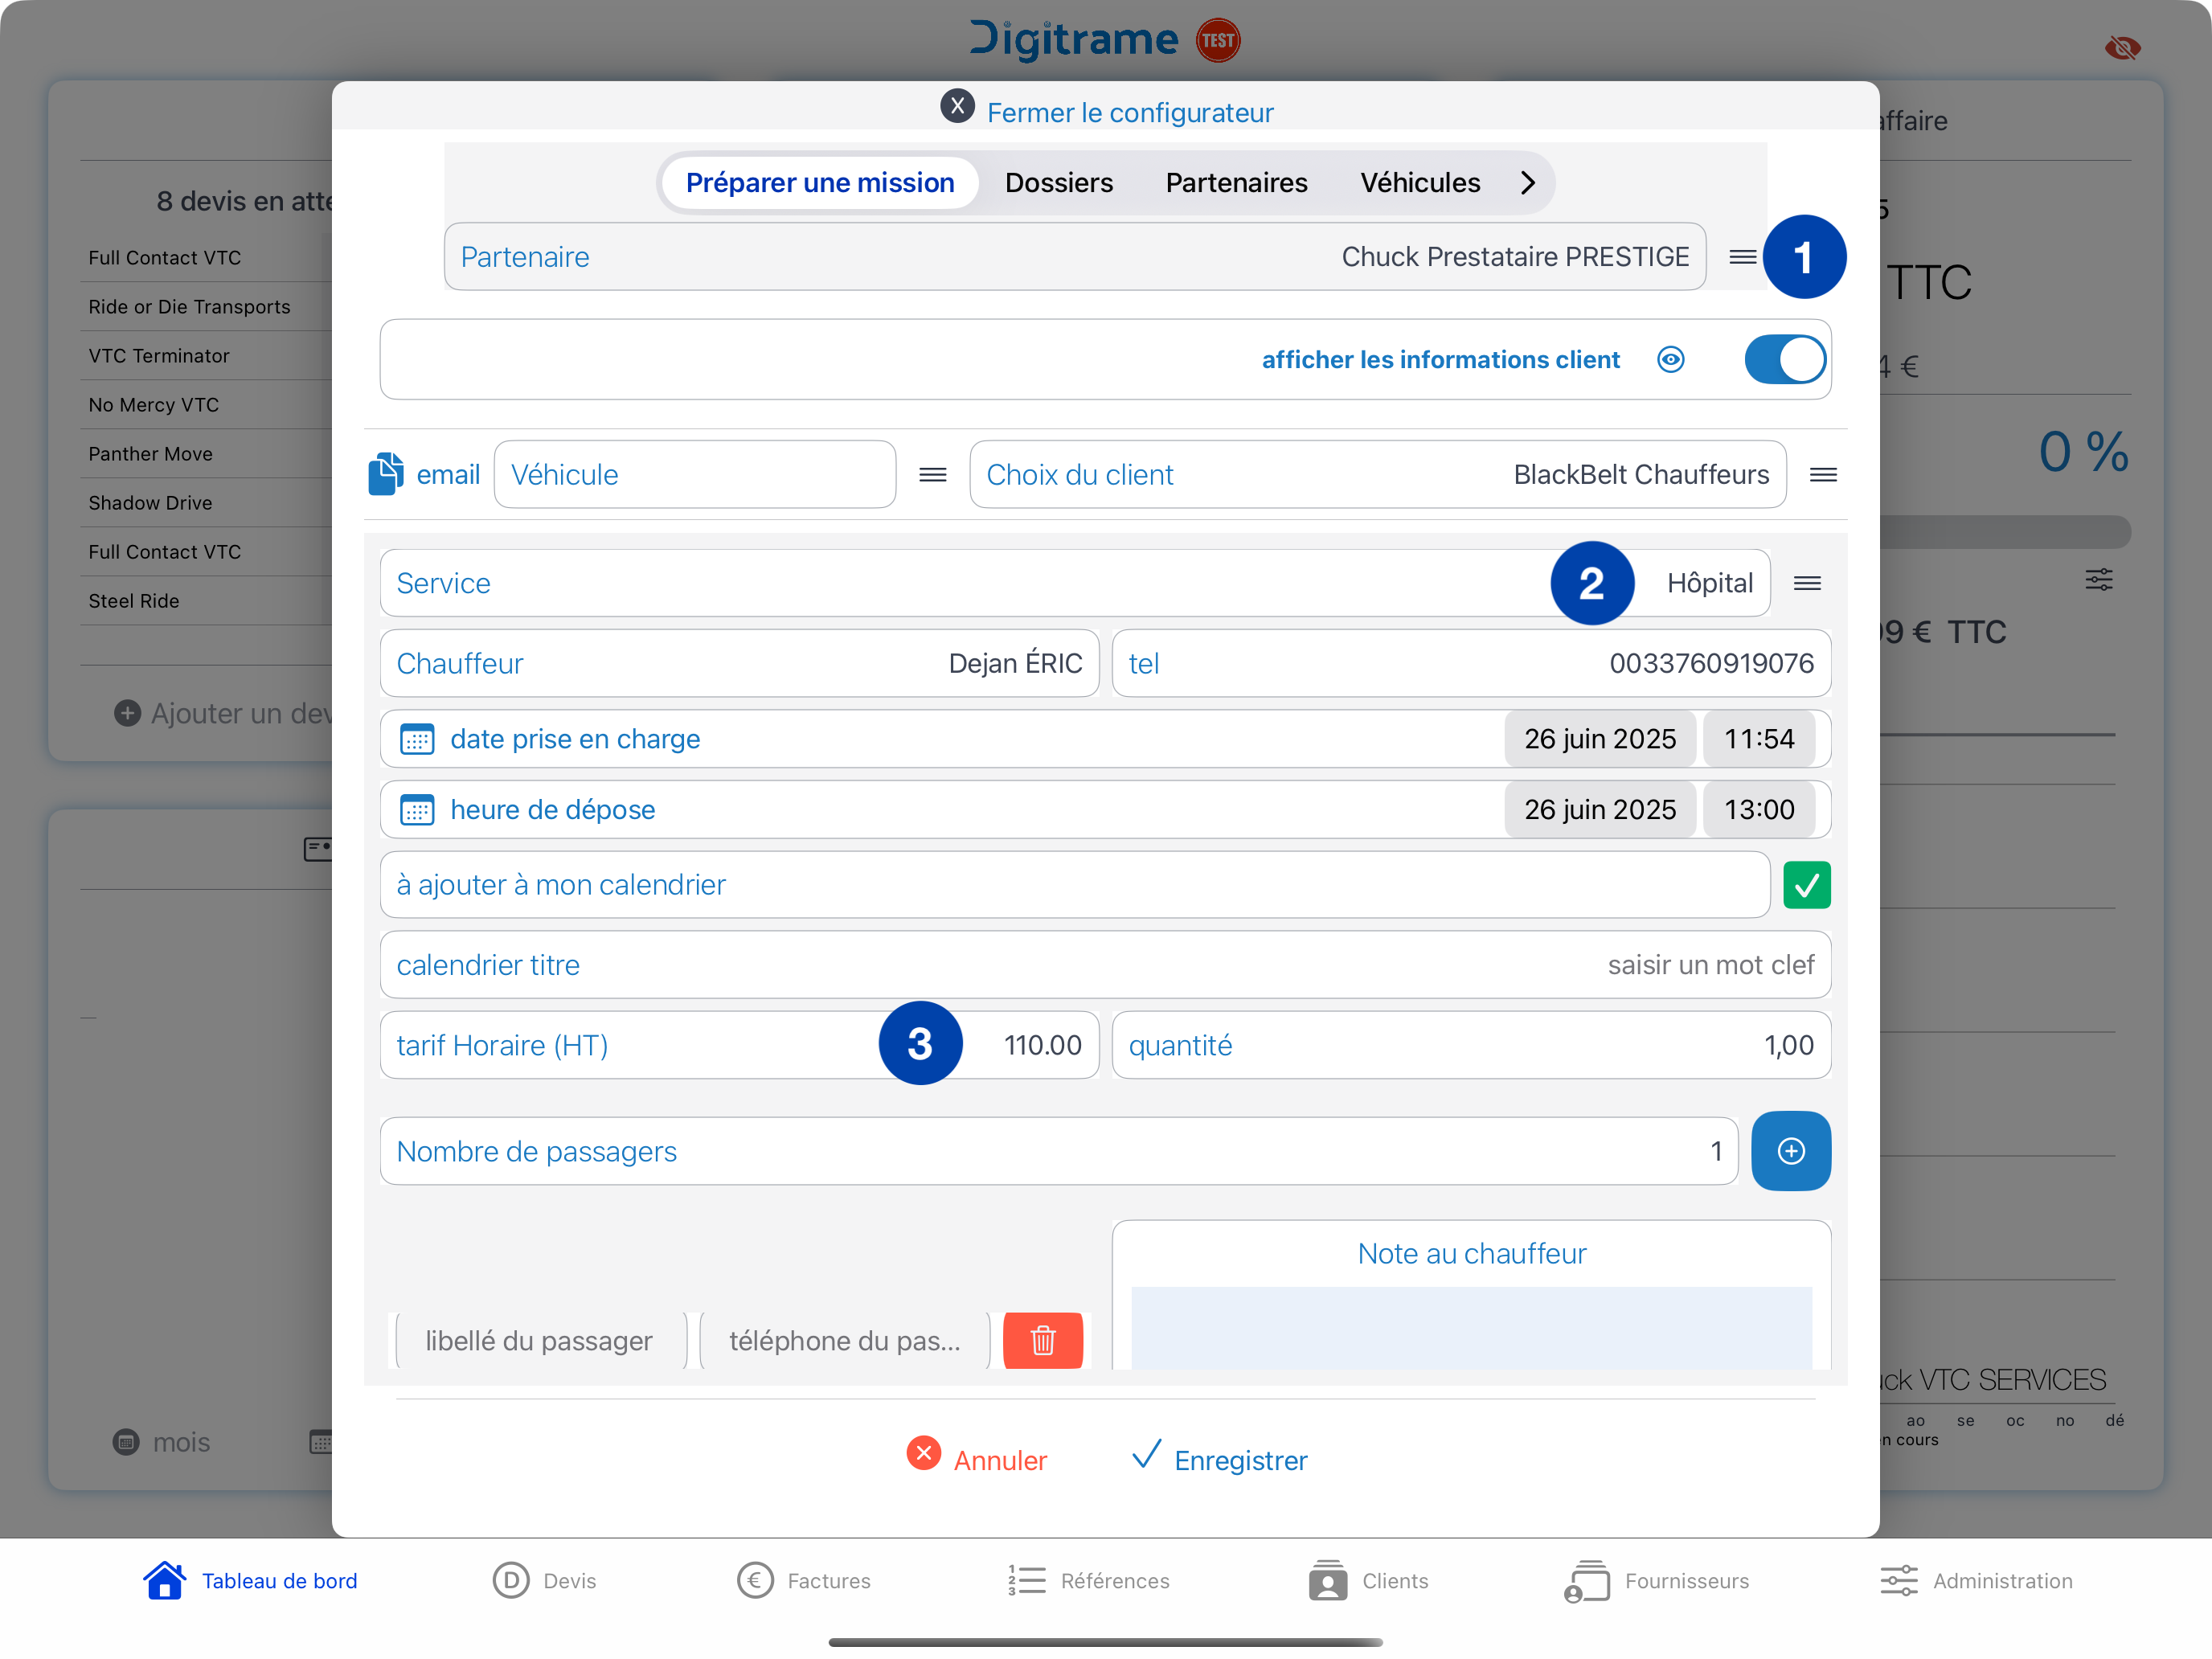Image resolution: width=2212 pixels, height=1659 pixels.
Task: Open Clients in the bottom bar
Action: tap(1368, 1581)
